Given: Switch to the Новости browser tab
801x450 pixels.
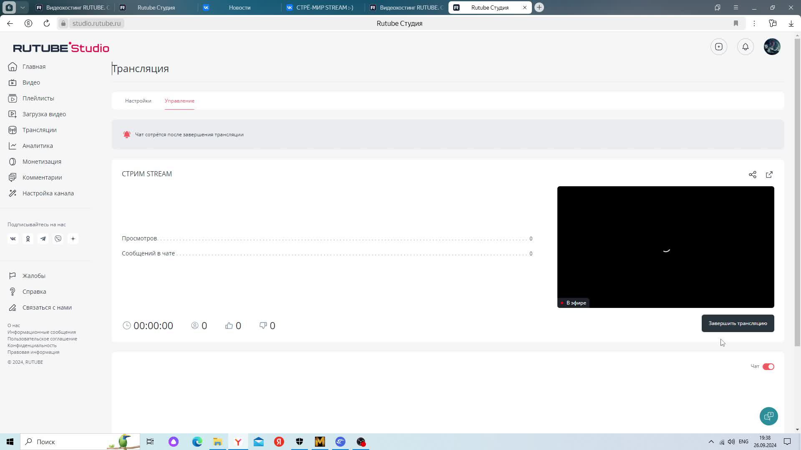Looking at the screenshot, I should click(239, 7).
